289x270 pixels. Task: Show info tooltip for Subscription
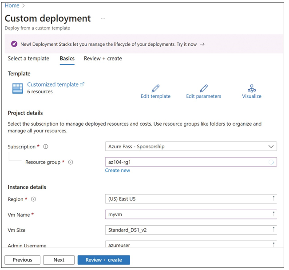click(x=46, y=147)
